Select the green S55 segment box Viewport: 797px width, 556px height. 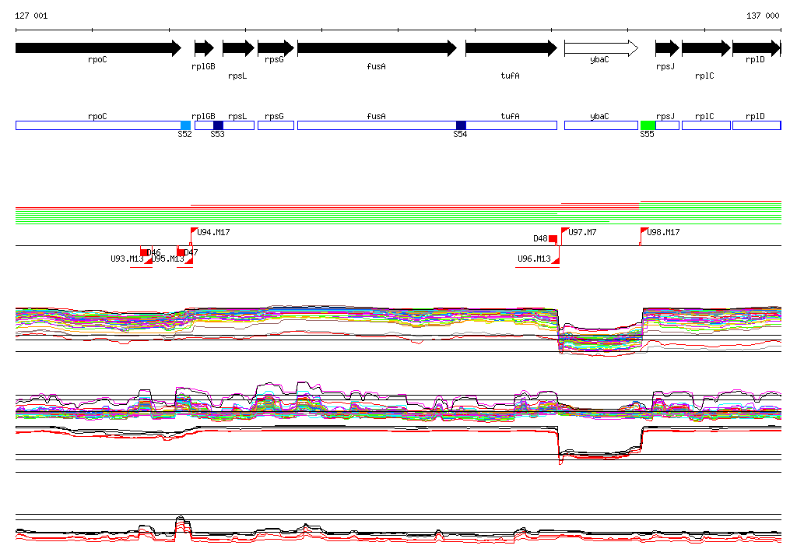click(x=648, y=125)
